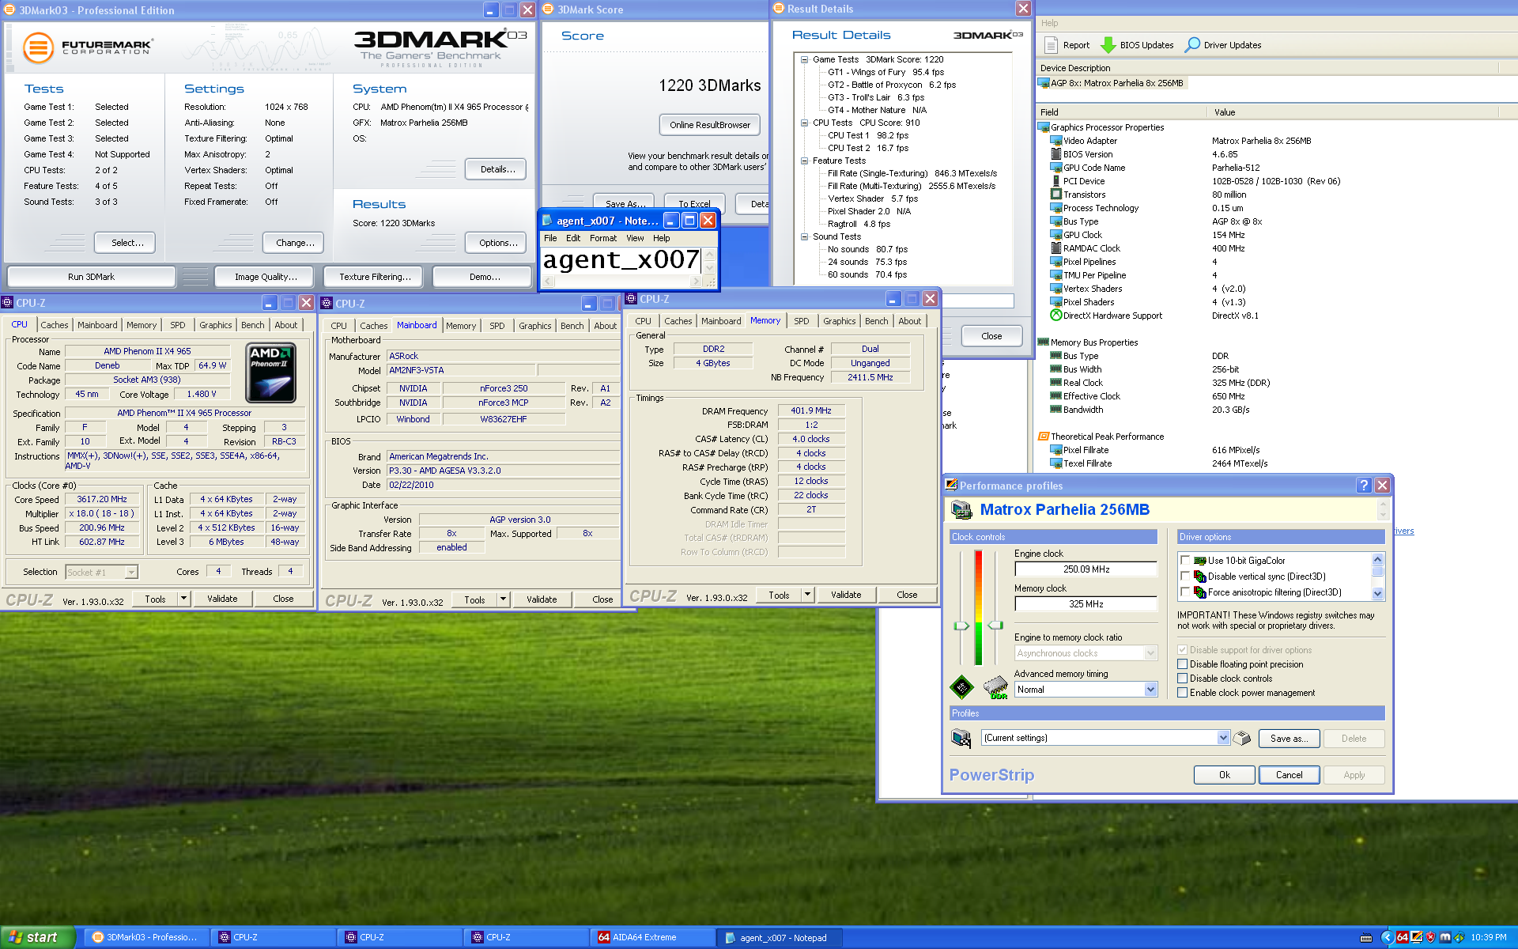The width and height of the screenshot is (1518, 949).
Task: Click the AMD Phenom II logo in CPU-Z
Action: (x=271, y=372)
